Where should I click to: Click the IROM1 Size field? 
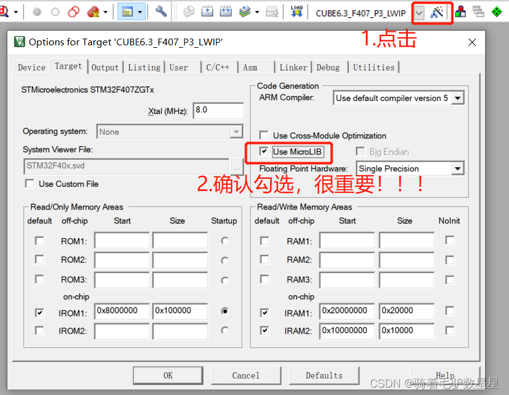[180, 311]
